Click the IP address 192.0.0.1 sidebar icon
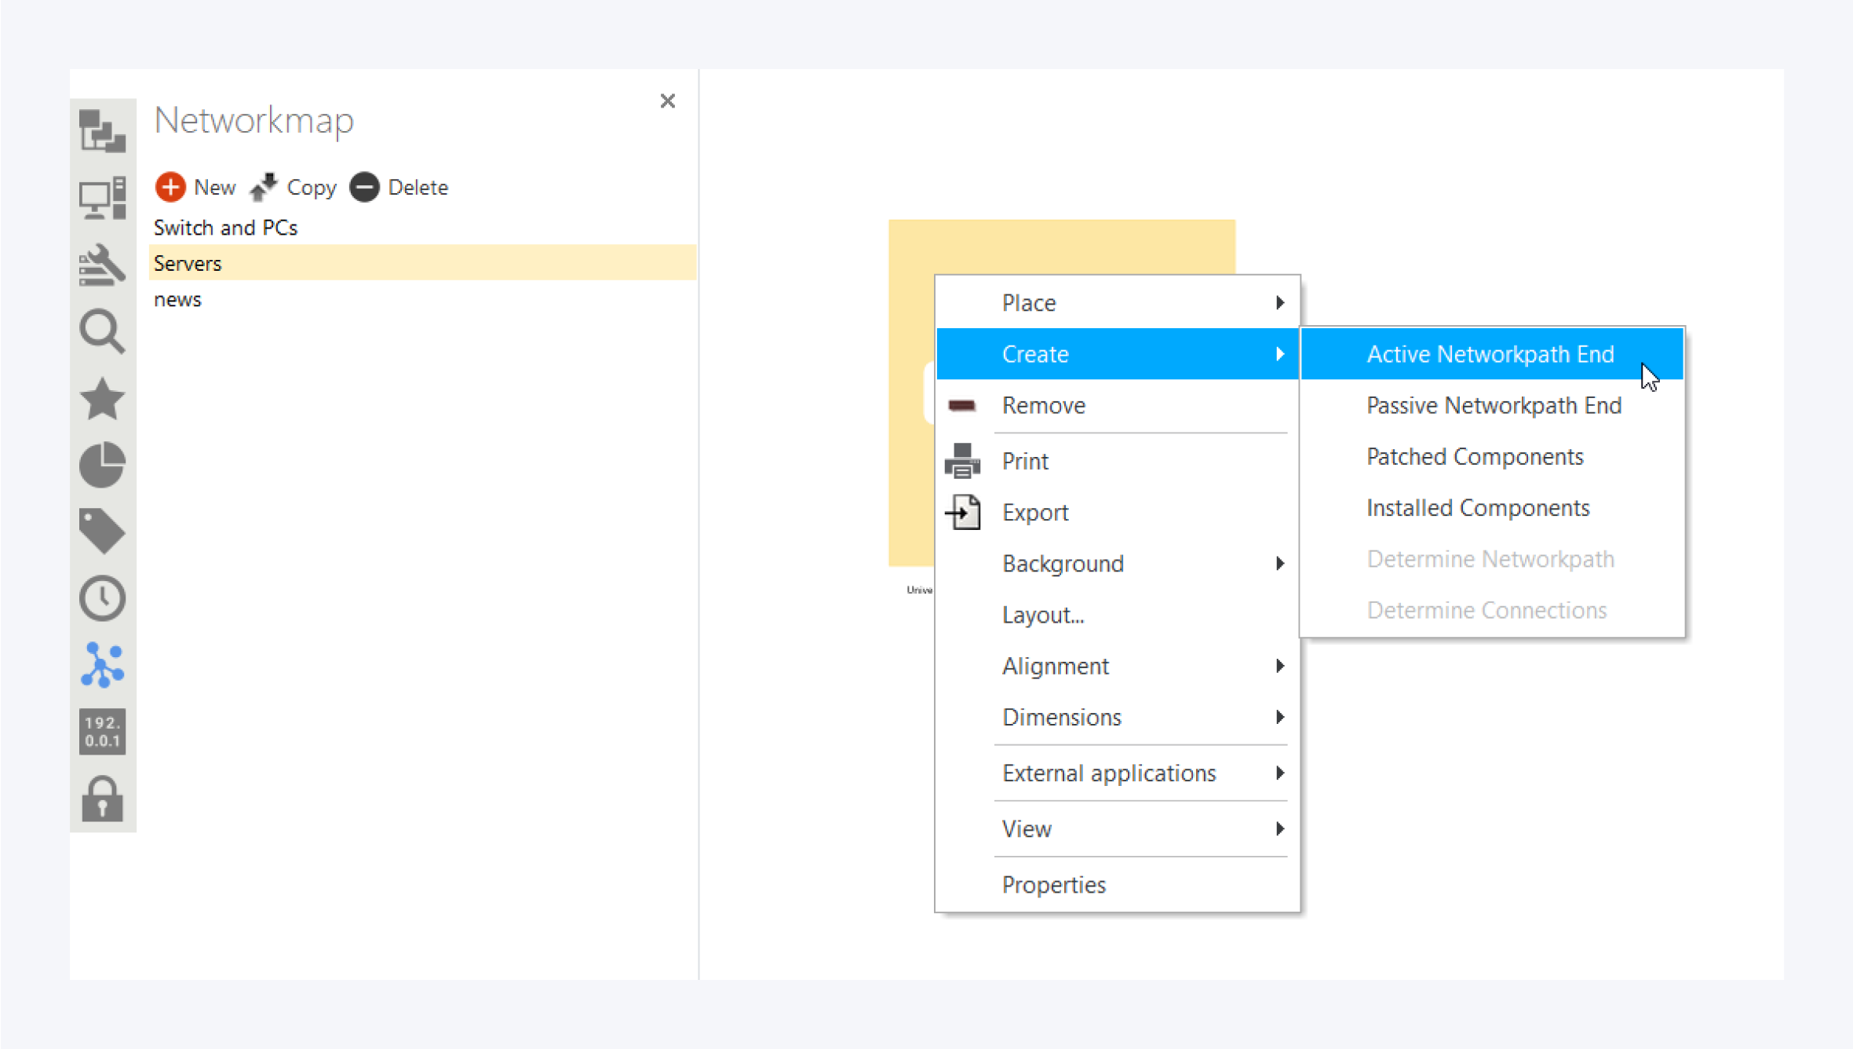The height and width of the screenshot is (1049, 1853). tap(102, 731)
